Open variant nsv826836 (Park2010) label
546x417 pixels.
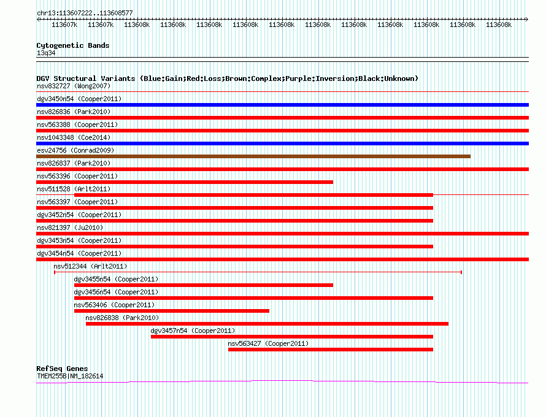point(74,112)
